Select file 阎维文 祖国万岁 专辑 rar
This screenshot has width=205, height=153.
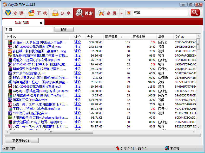[x=36, y=60]
